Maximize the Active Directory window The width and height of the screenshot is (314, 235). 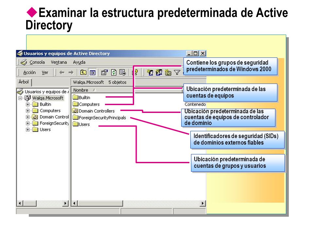tap(195, 53)
